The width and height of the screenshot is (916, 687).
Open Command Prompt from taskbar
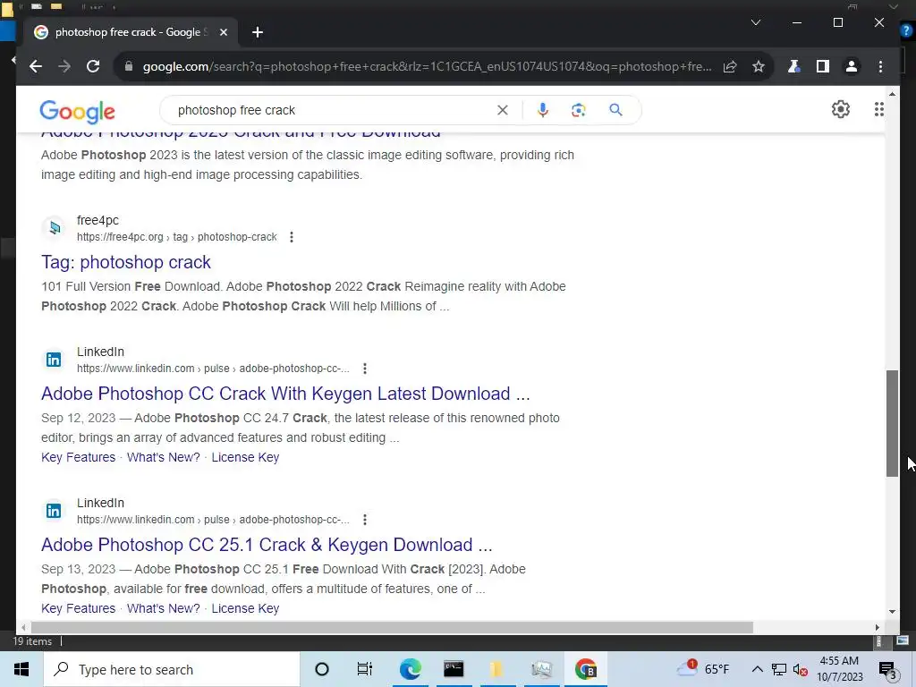[454, 669]
